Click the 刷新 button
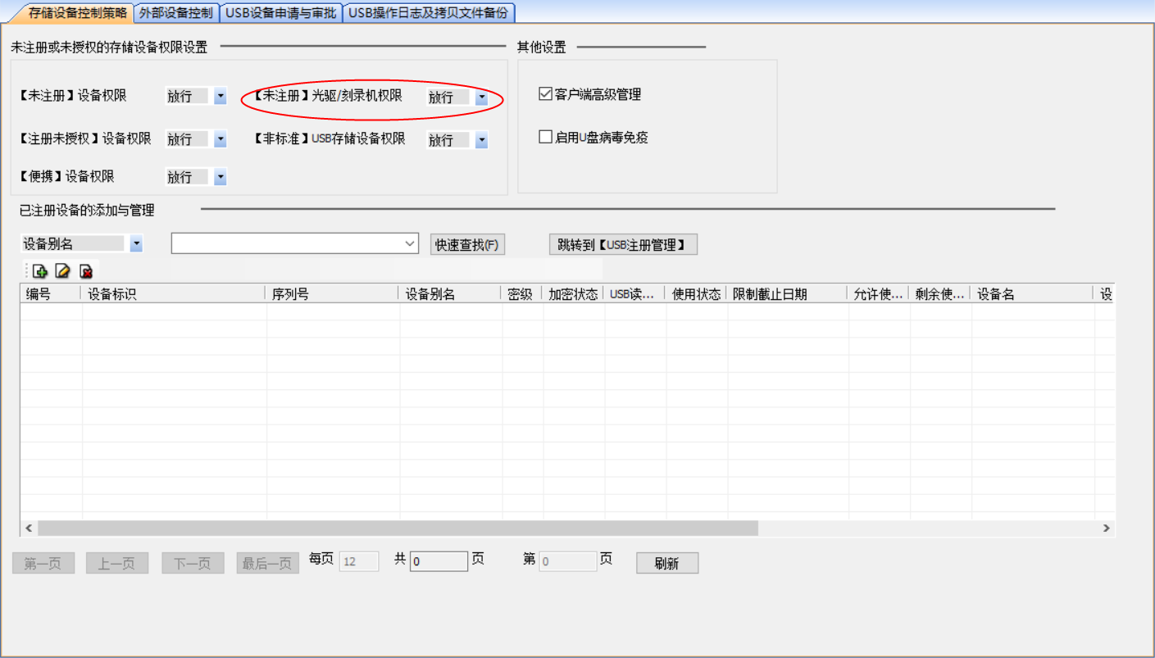Viewport: 1155px width, 658px height. click(666, 563)
